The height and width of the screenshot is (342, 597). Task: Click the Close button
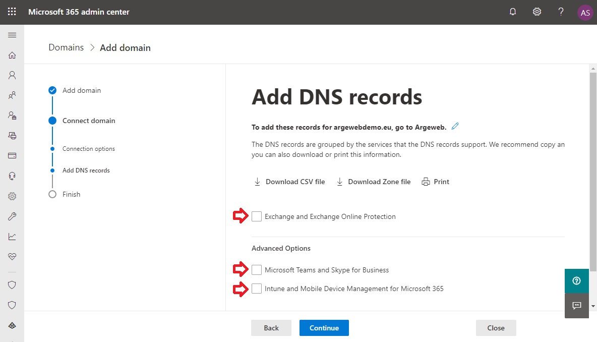pyautogui.click(x=496, y=328)
